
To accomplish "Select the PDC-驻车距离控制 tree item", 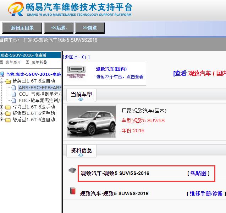I will point(40,100).
